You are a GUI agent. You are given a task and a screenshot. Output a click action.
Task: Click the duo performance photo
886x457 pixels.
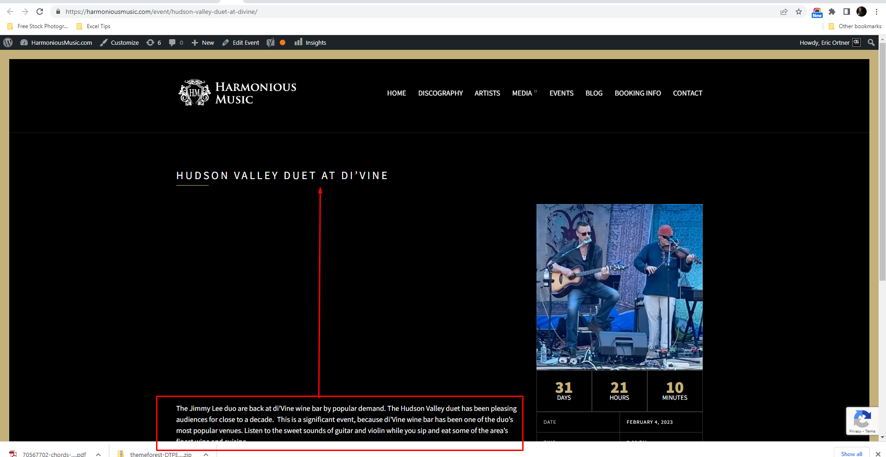click(x=619, y=287)
